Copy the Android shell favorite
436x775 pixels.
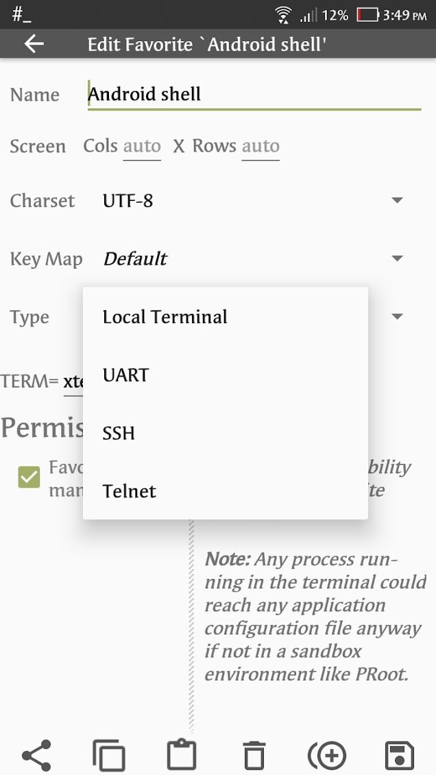point(108,755)
